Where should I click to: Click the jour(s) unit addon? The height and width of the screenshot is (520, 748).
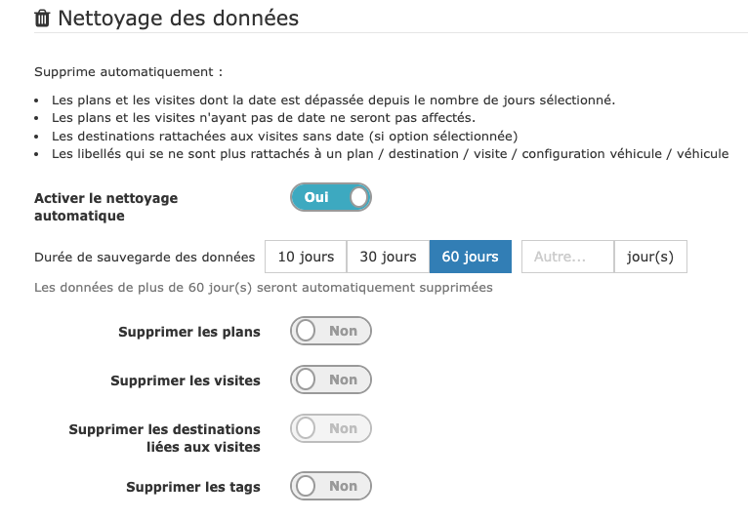coord(650,257)
